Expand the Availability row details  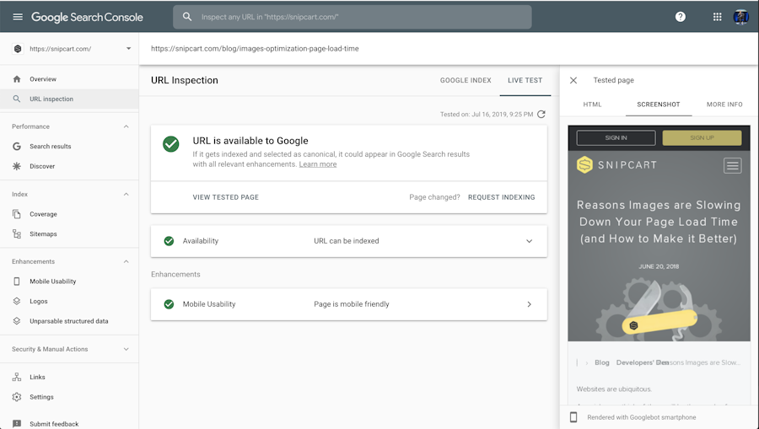[x=529, y=241]
